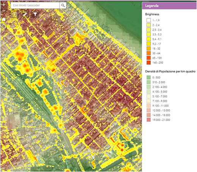The height and width of the screenshot is (172, 197).
Task: Click the '9,2 - 17' brightness label
Action: [156, 44]
